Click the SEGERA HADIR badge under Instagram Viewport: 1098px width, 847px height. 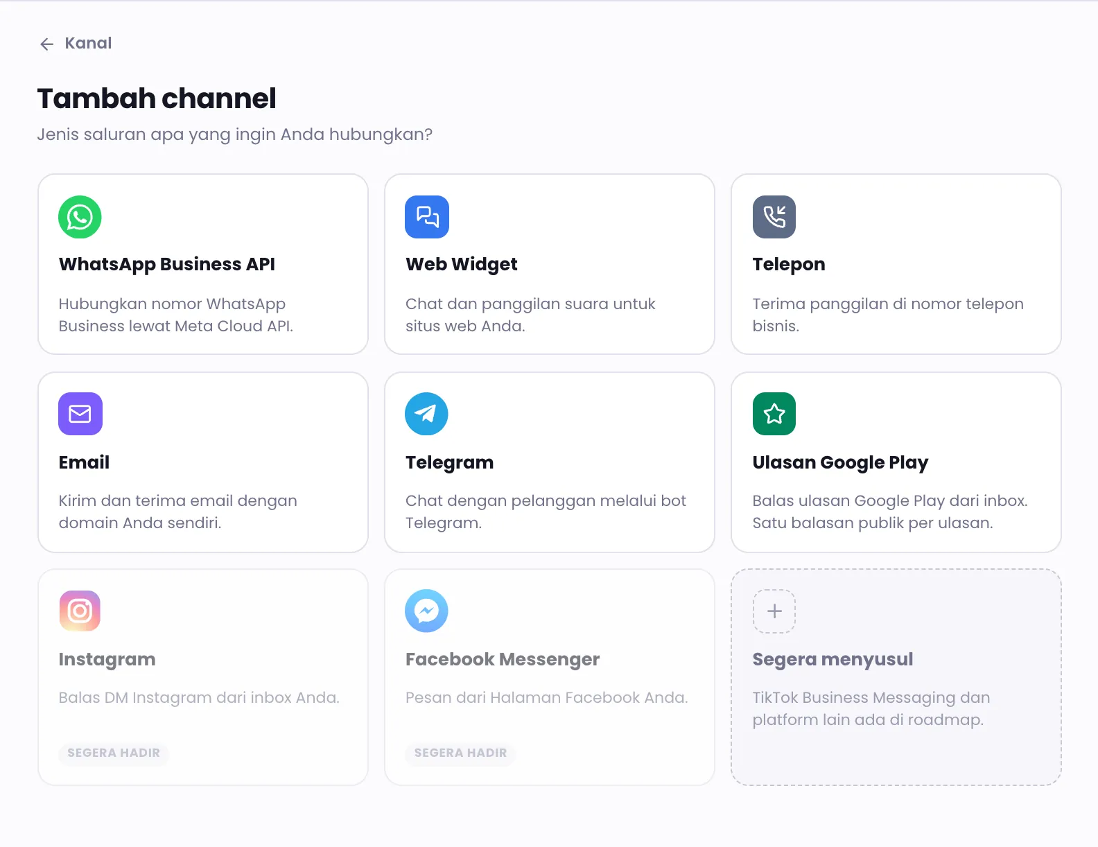pos(114,753)
